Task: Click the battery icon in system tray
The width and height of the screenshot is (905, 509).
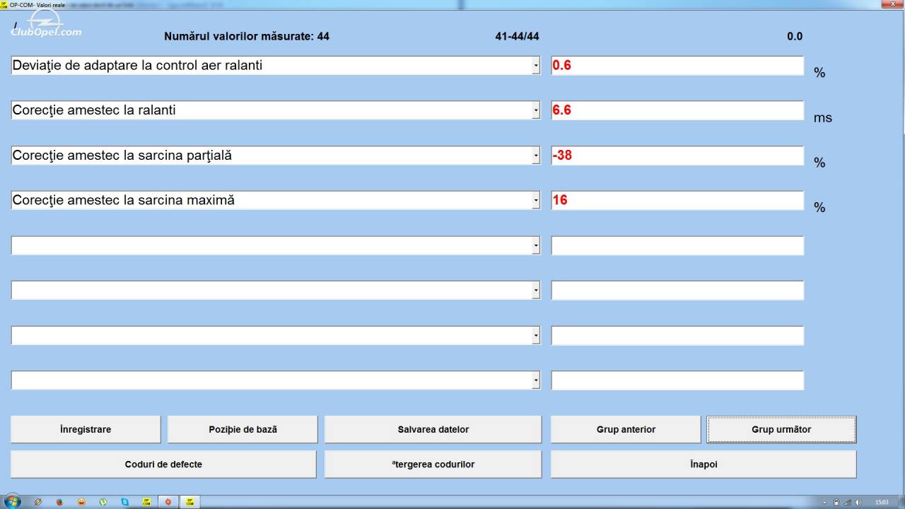Action: tap(836, 502)
